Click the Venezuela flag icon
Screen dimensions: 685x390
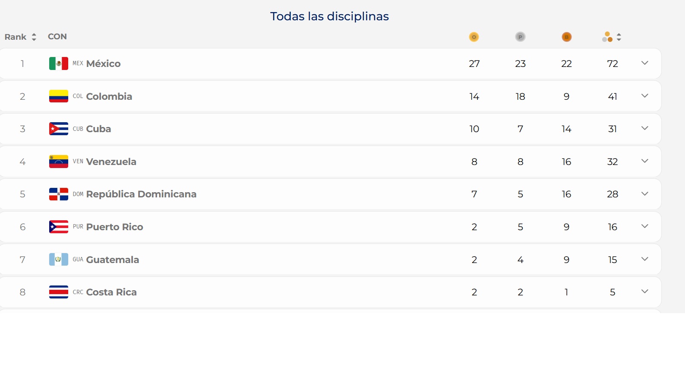[59, 162]
